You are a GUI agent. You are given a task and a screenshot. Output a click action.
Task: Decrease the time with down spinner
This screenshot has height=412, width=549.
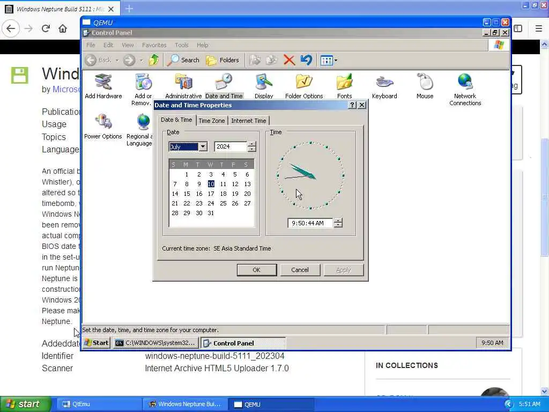(338, 226)
